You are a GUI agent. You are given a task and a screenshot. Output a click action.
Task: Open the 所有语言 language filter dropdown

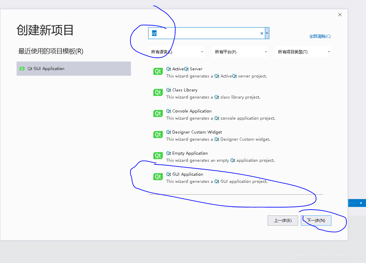[x=176, y=52]
